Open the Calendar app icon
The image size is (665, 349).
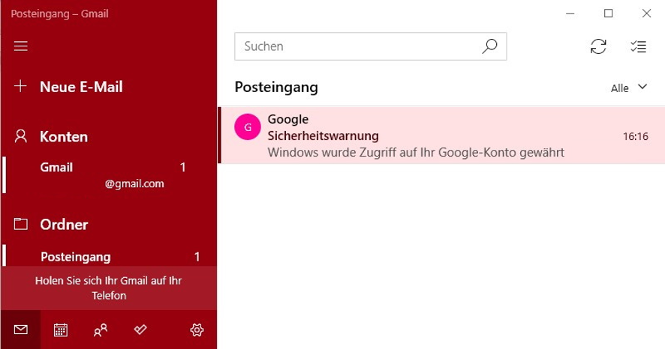[x=60, y=330]
